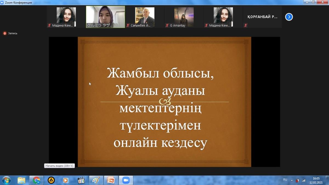Open Windows Explorer folder in taskbar
This screenshot has width=329, height=185.
click(x=21, y=180)
